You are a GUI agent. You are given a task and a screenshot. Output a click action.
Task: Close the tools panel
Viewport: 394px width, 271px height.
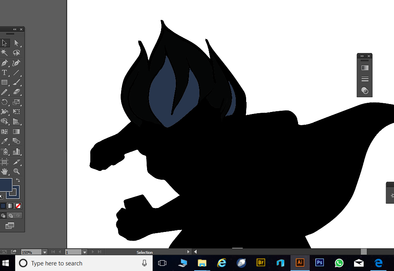point(21,29)
